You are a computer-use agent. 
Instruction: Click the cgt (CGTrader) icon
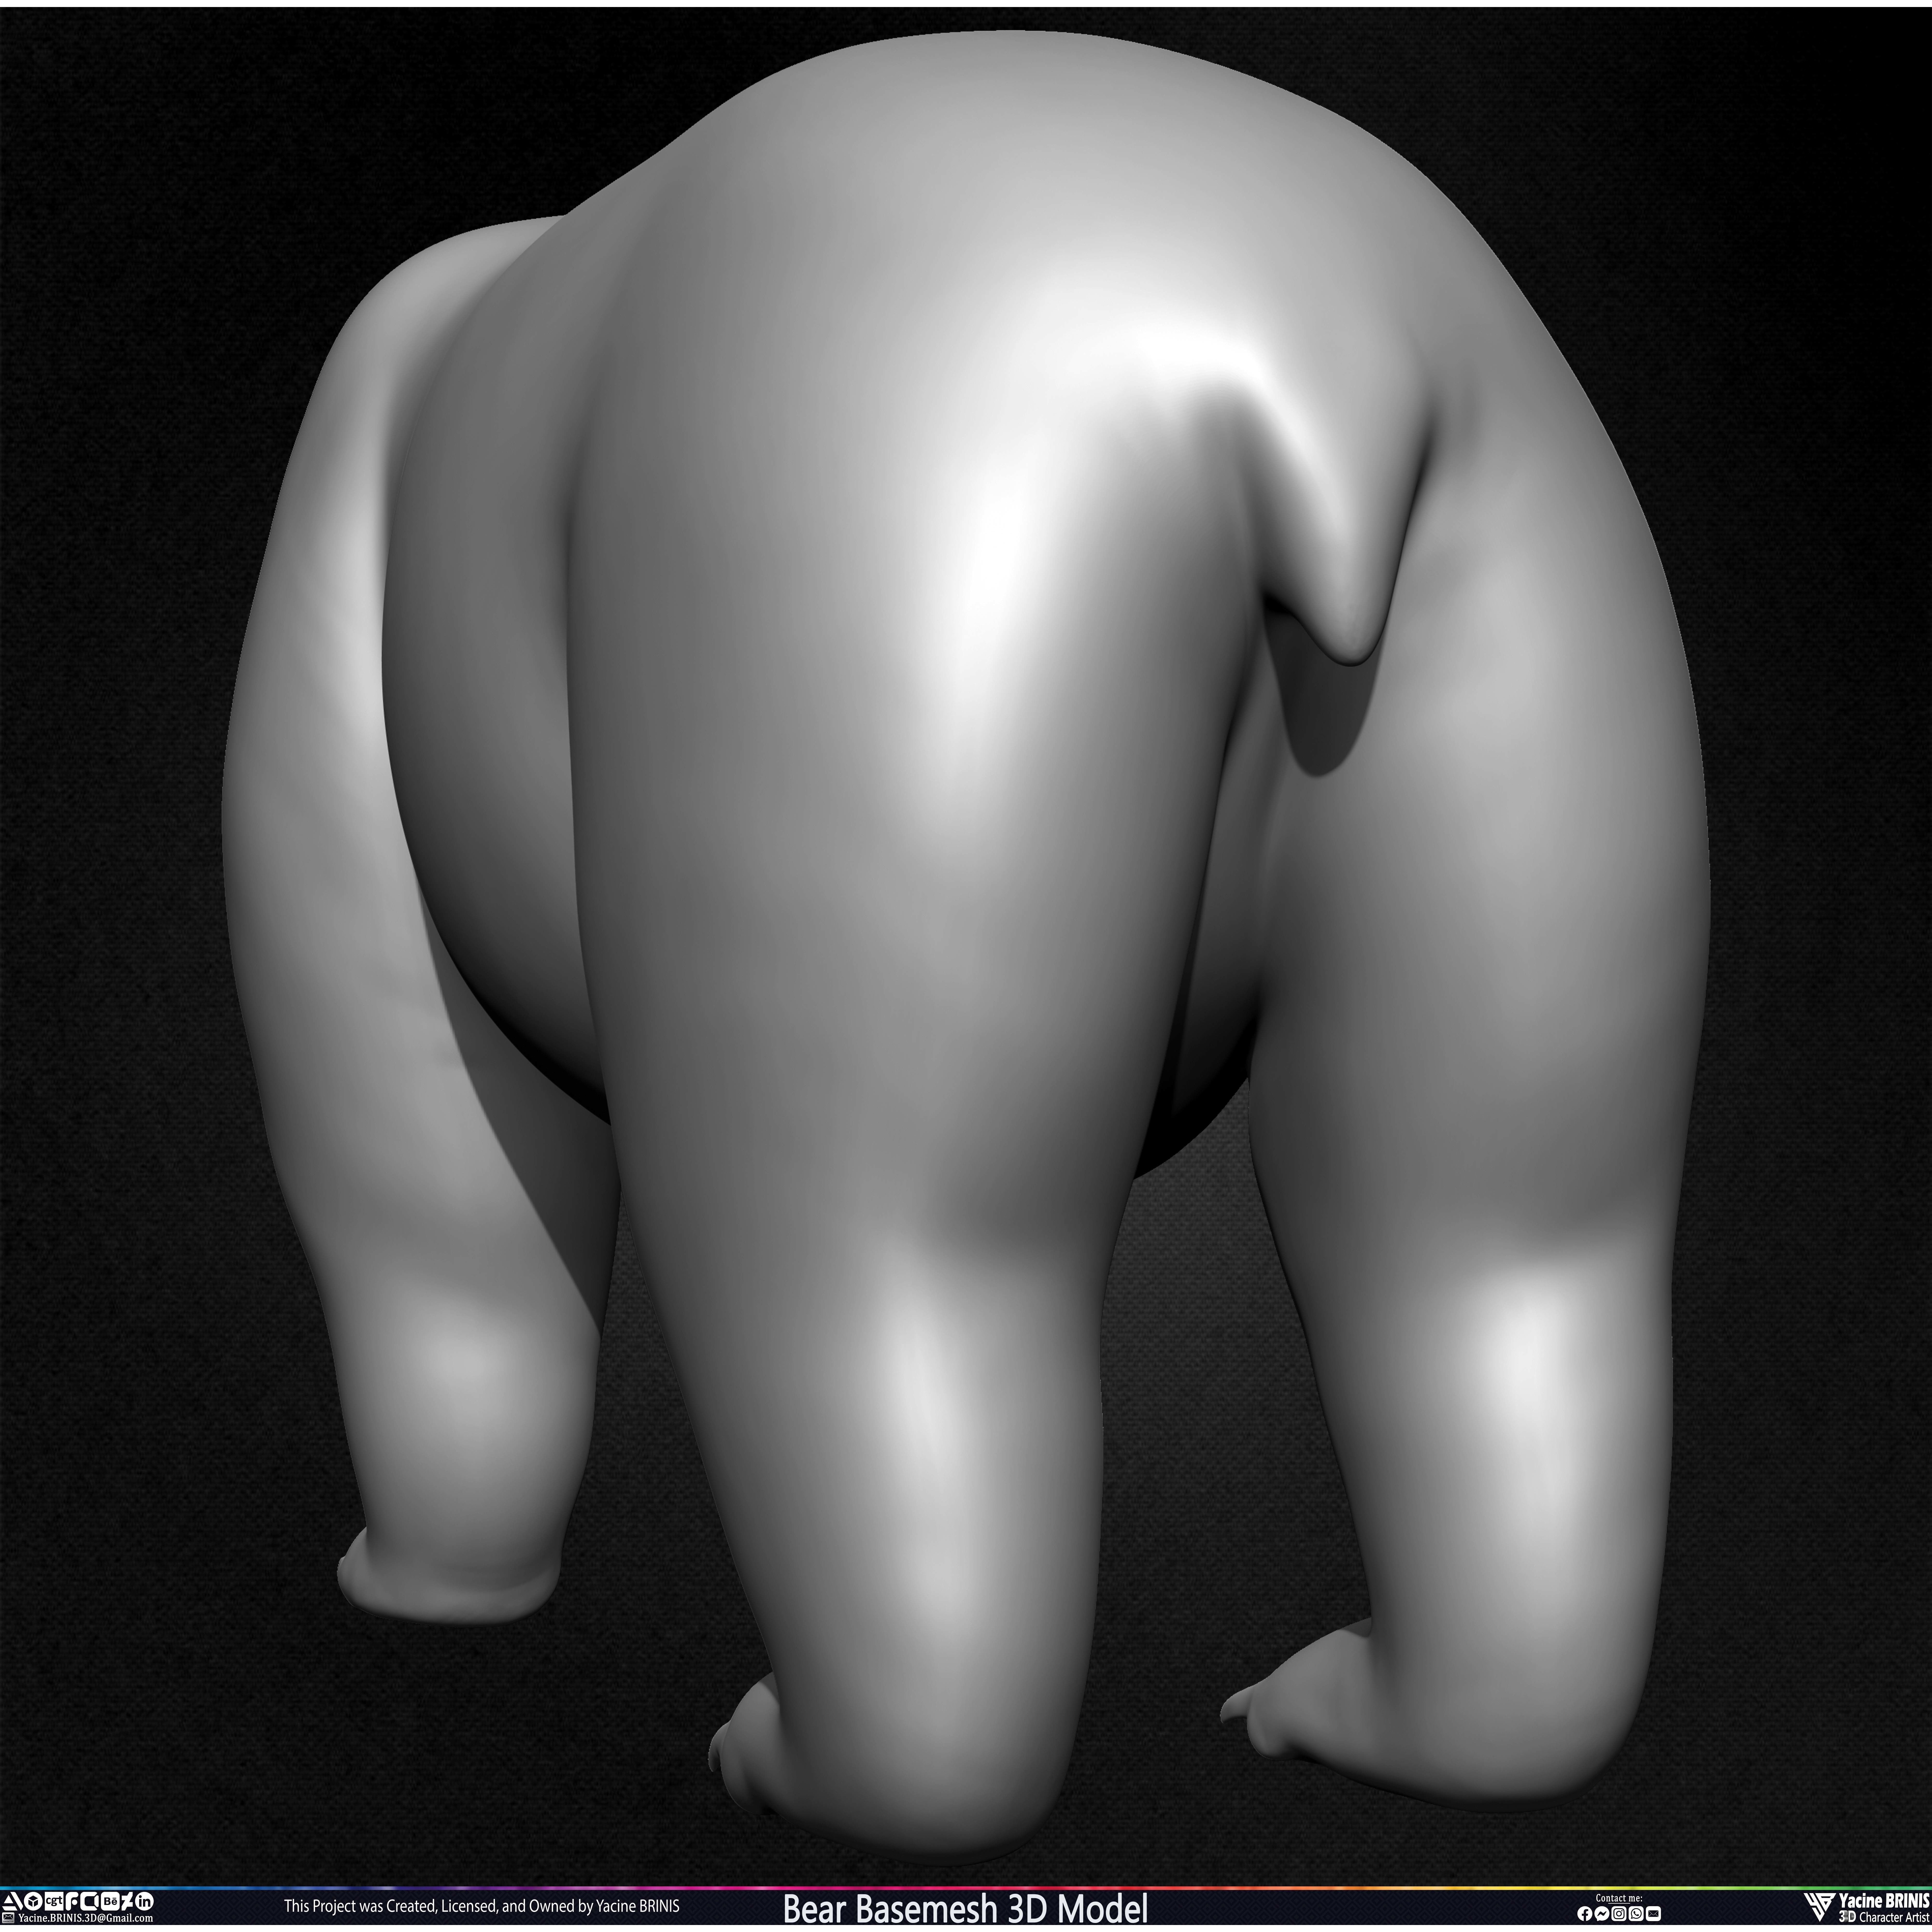pos(54,1901)
